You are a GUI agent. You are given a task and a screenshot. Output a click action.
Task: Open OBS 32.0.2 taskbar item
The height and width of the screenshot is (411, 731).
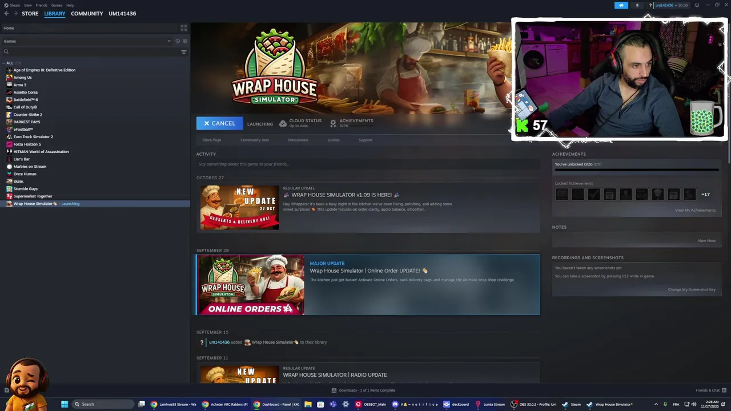tap(533, 404)
